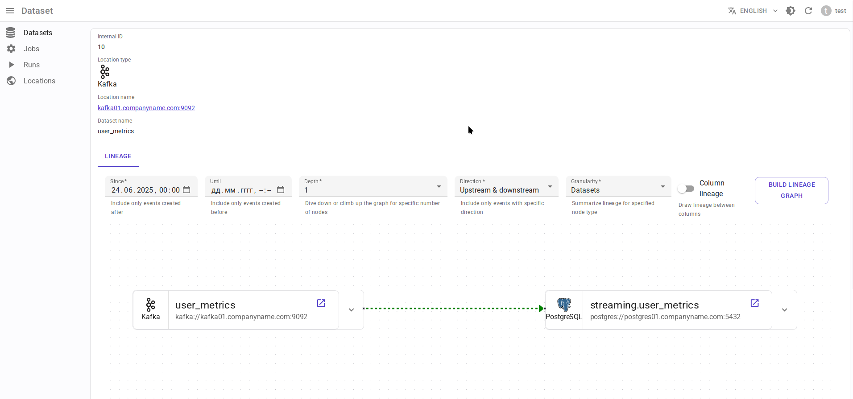Expand the user_metrics Kafka node

(x=351, y=310)
